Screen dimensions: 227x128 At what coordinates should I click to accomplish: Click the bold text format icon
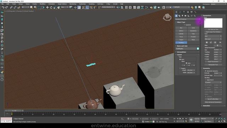tap(207, 42)
